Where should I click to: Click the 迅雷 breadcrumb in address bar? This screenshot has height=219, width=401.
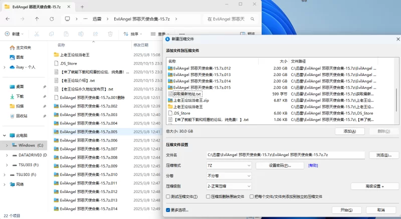coord(97,19)
